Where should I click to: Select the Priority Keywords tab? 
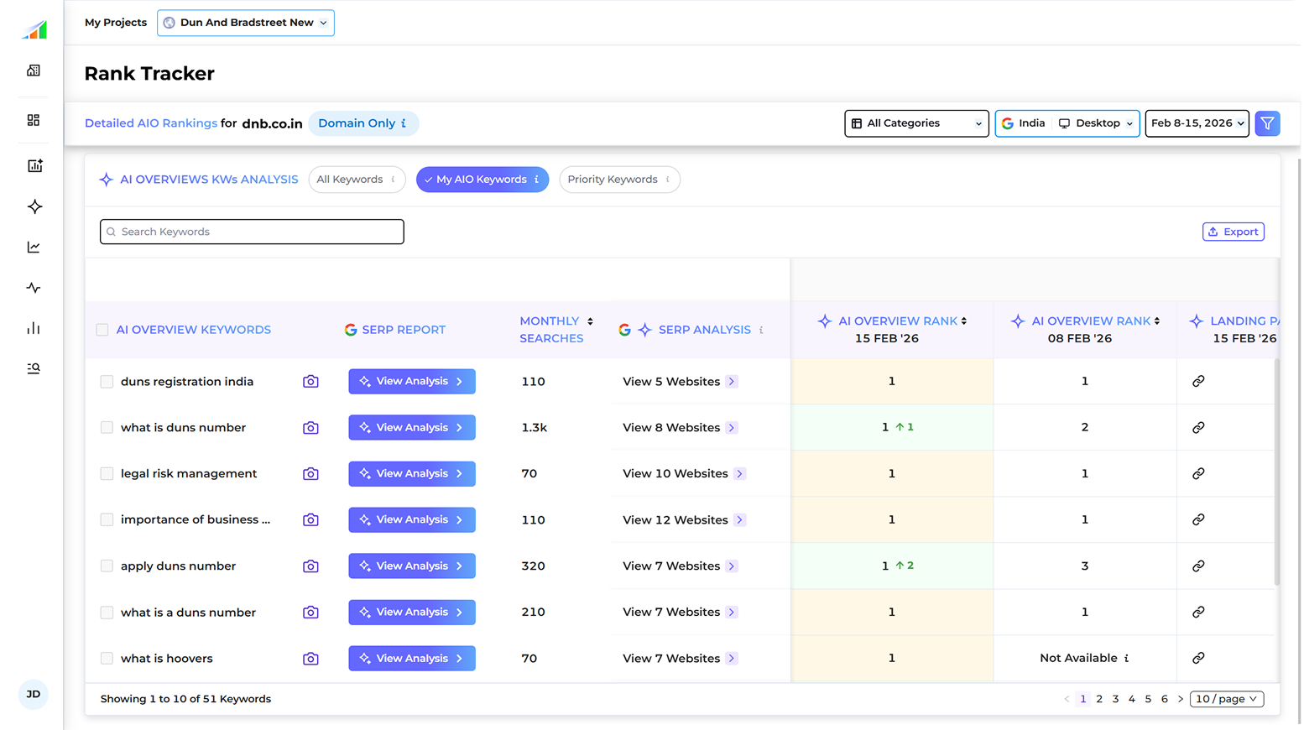click(619, 180)
